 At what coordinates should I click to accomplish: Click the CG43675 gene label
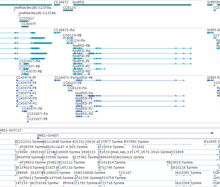coord(29,24)
